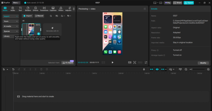Open the sort order dropdown
Image resolution: width=212 pixels, height=111 pixels.
point(63,16)
